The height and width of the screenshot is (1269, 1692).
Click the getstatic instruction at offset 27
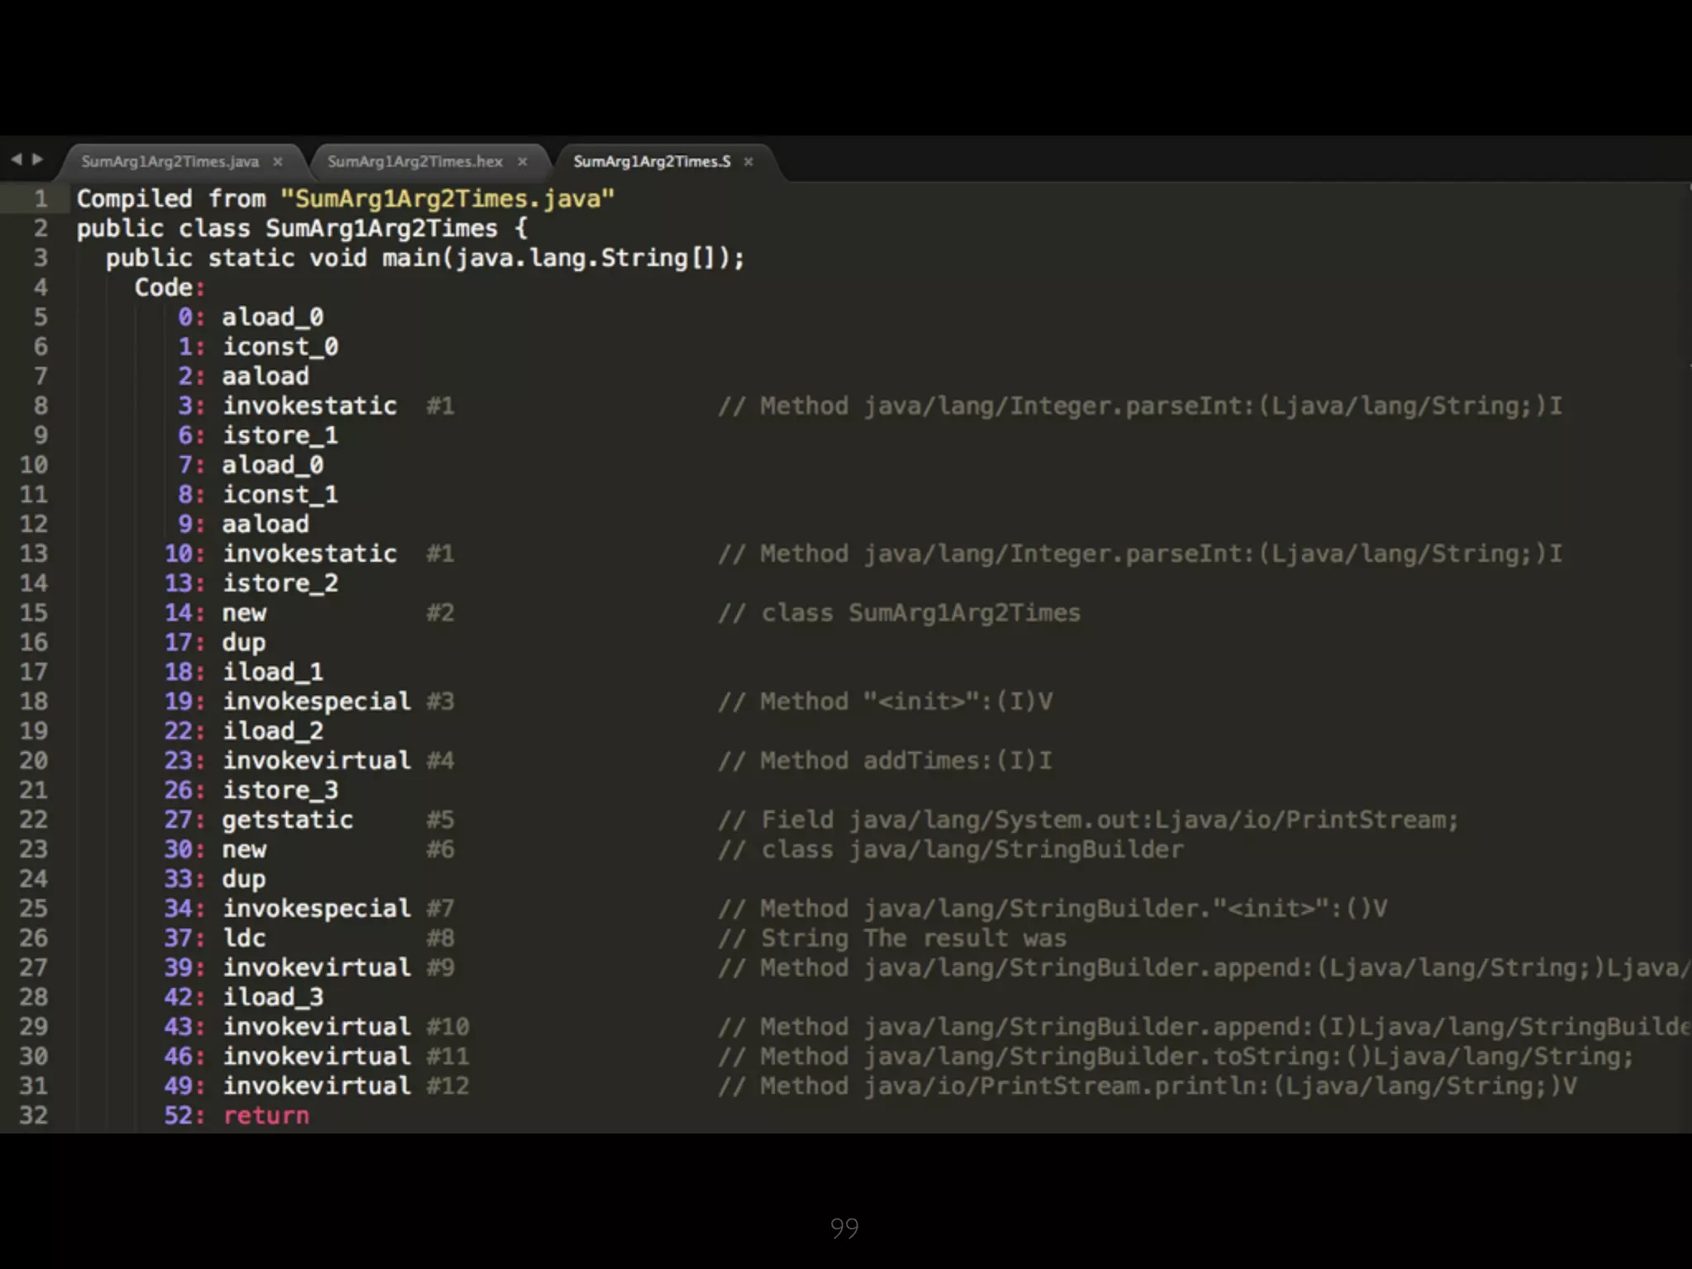tap(287, 820)
